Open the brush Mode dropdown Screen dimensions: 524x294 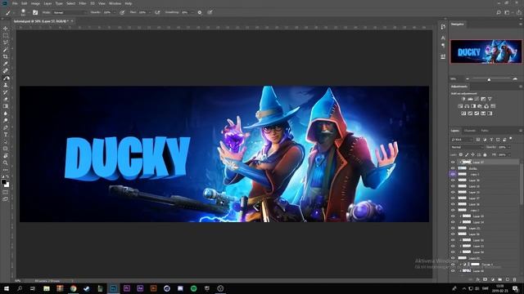click(x=70, y=12)
